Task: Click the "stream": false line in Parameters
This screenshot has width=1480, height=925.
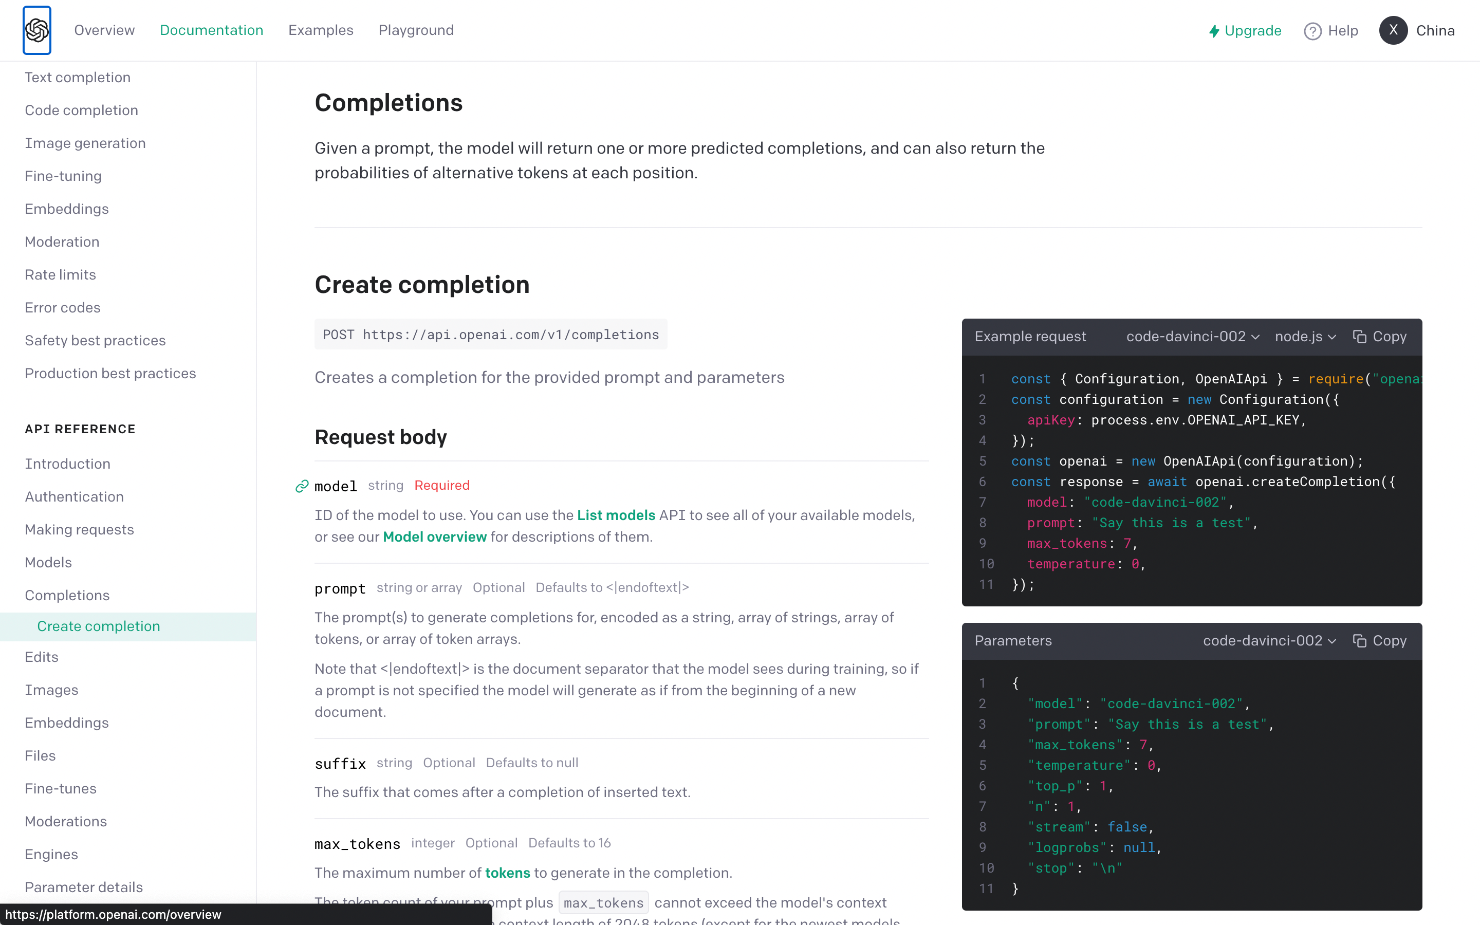Action: point(1090,827)
